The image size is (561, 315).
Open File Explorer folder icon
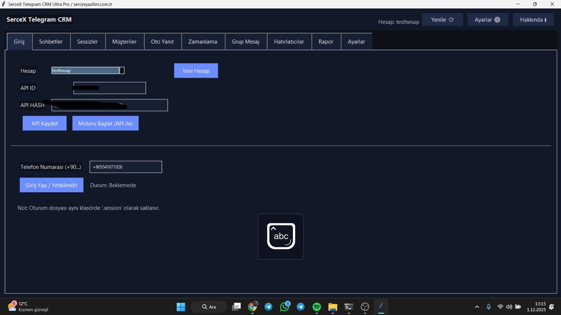333,307
